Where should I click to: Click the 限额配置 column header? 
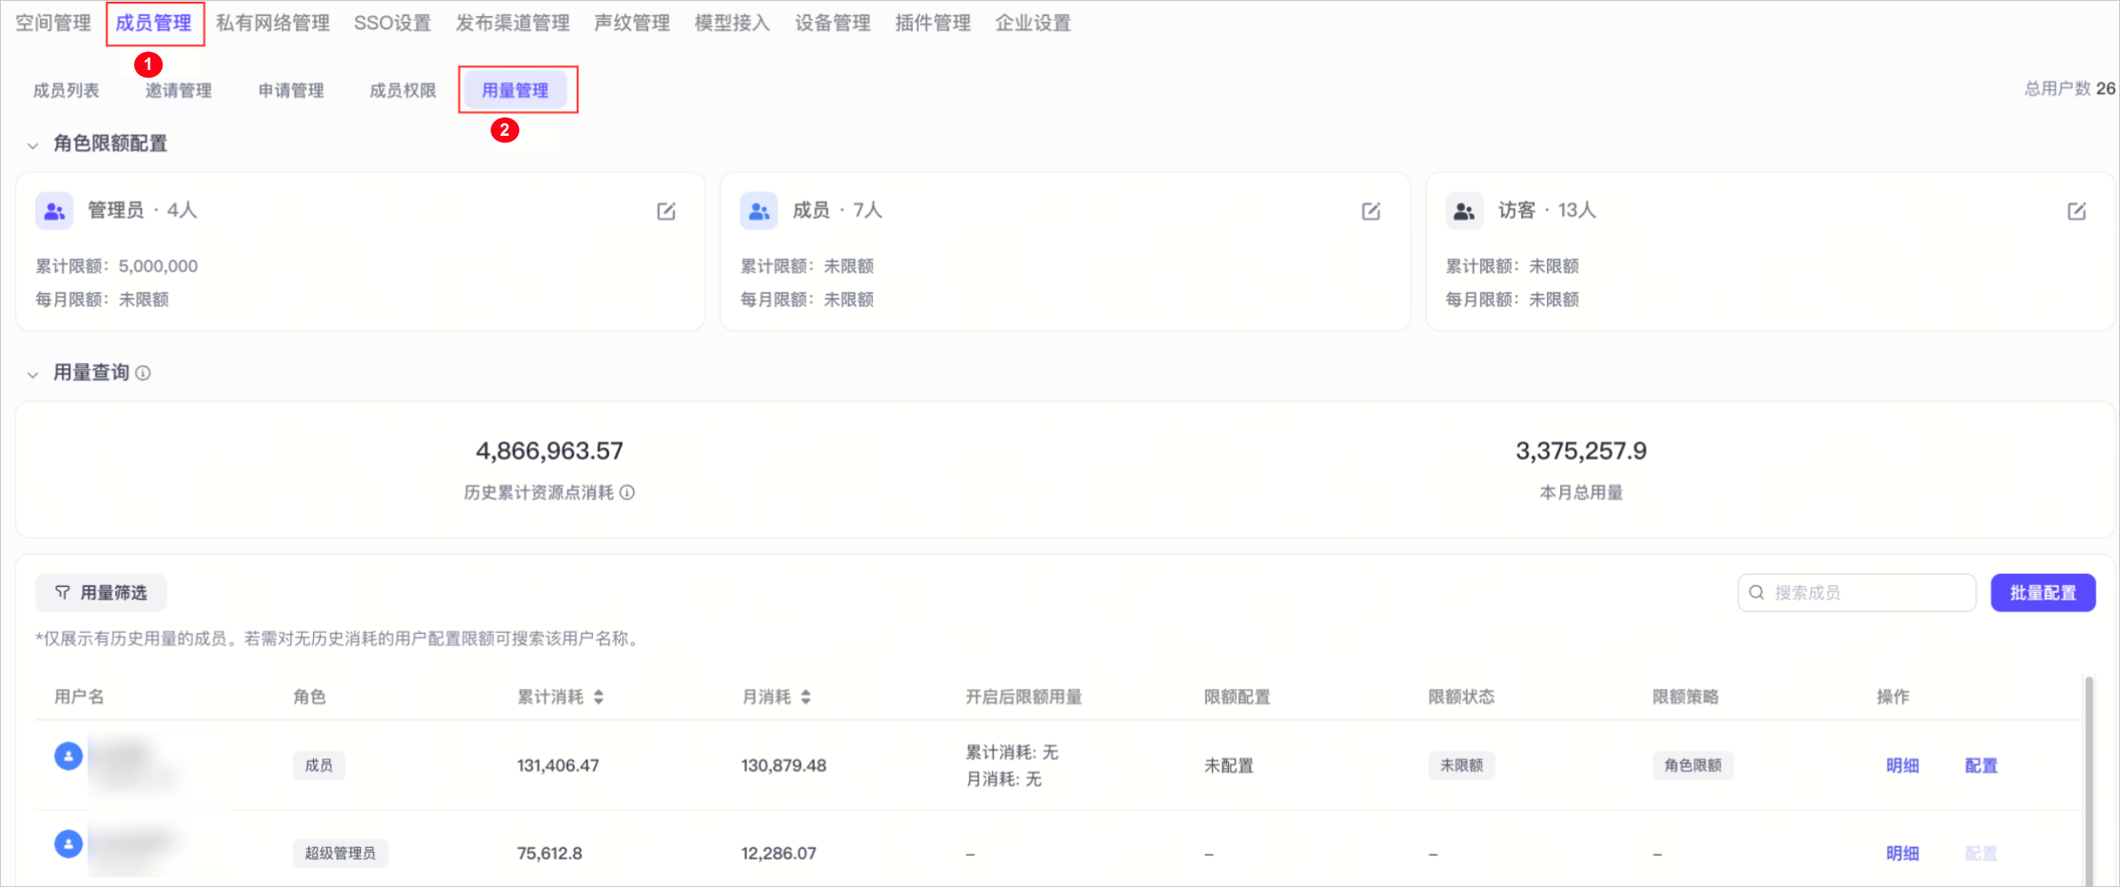[1237, 697]
